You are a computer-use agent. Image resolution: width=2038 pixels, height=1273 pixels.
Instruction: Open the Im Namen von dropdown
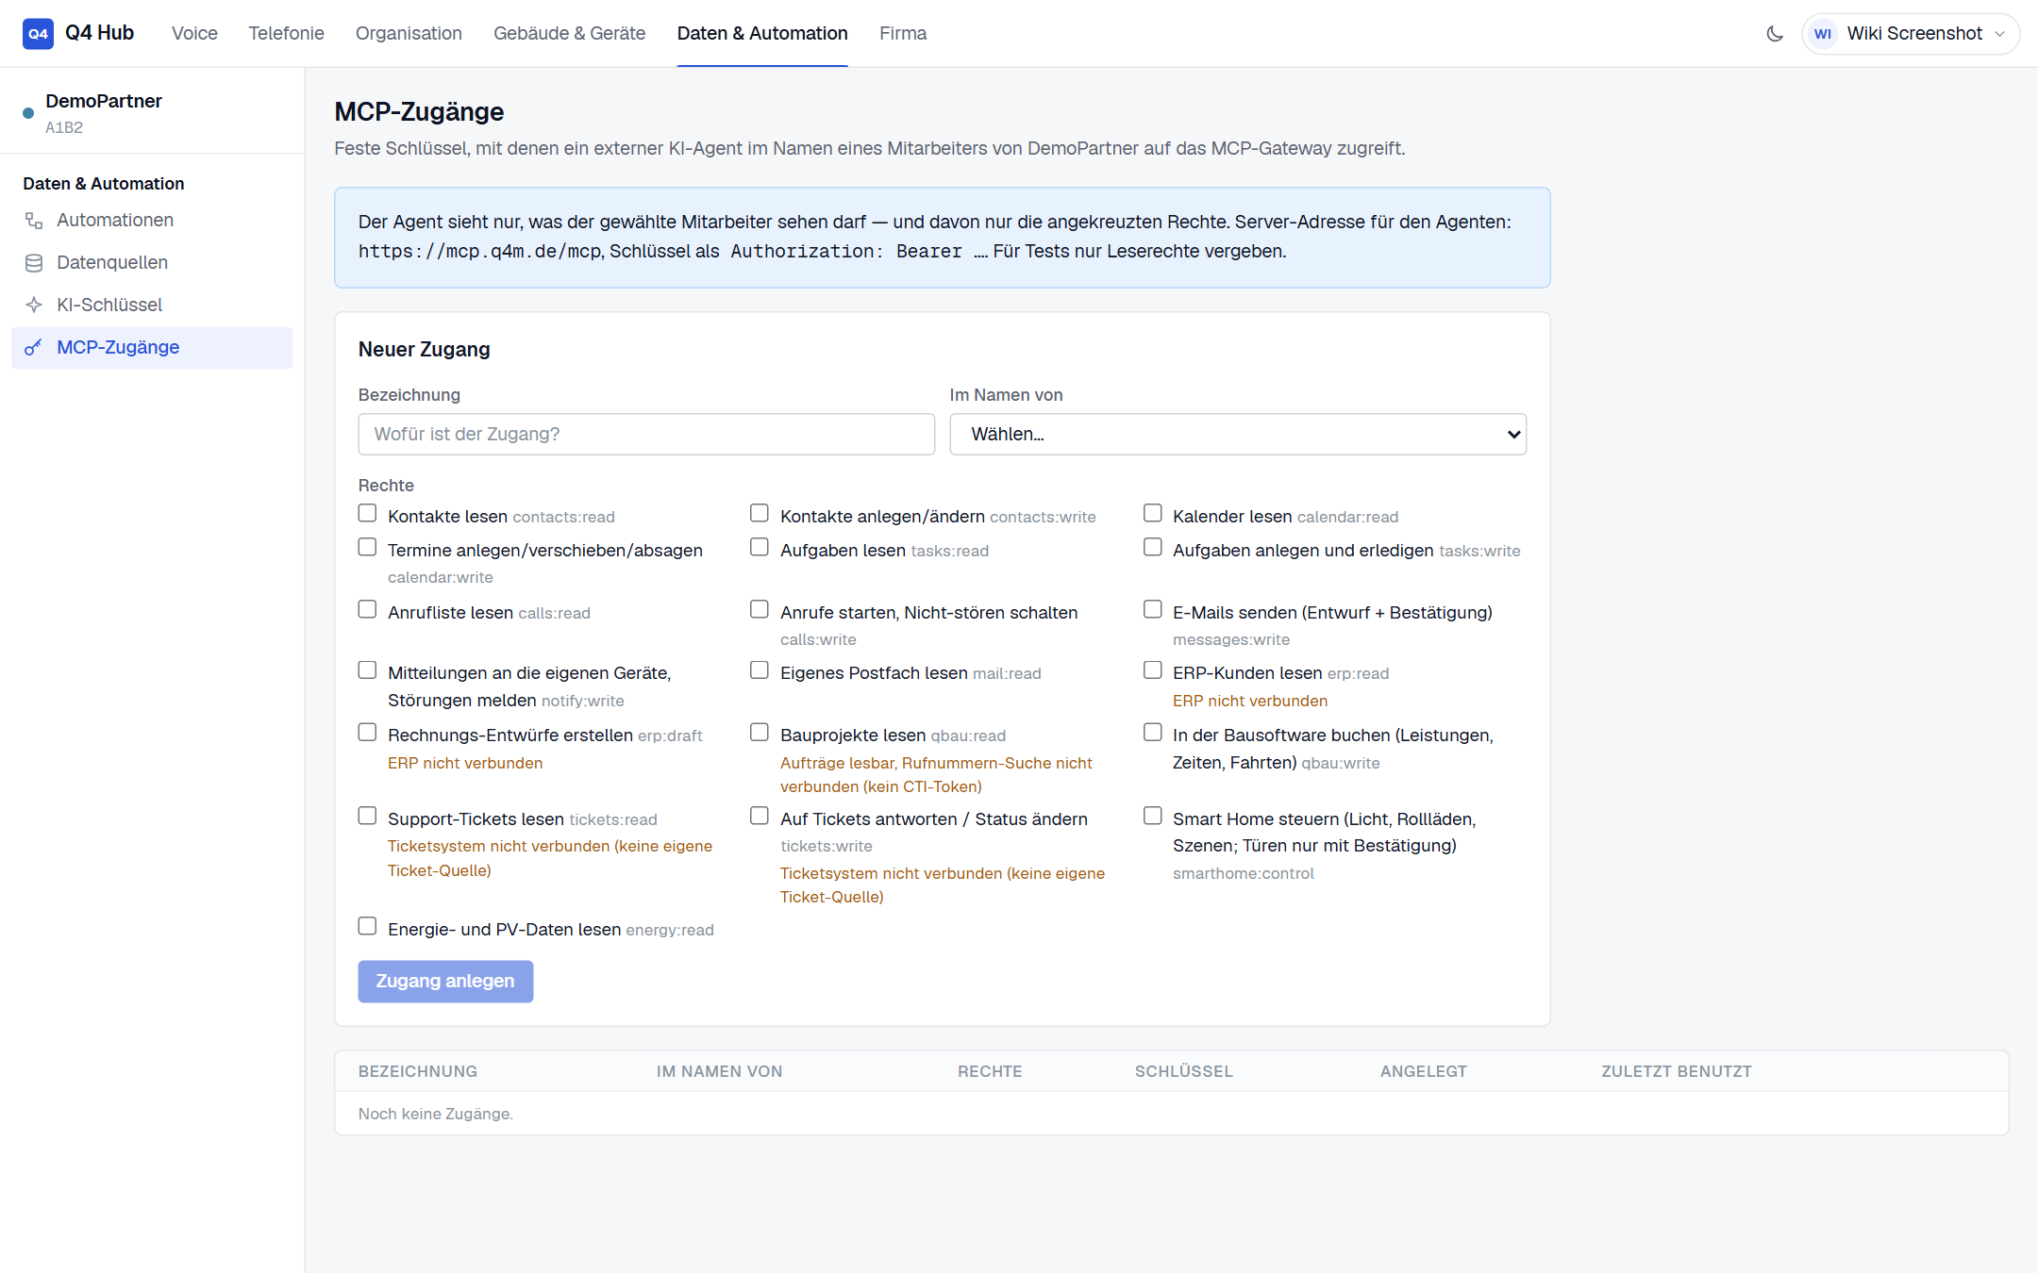tap(1238, 435)
